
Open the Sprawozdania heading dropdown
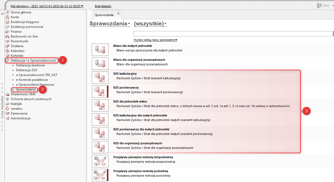tap(110, 24)
